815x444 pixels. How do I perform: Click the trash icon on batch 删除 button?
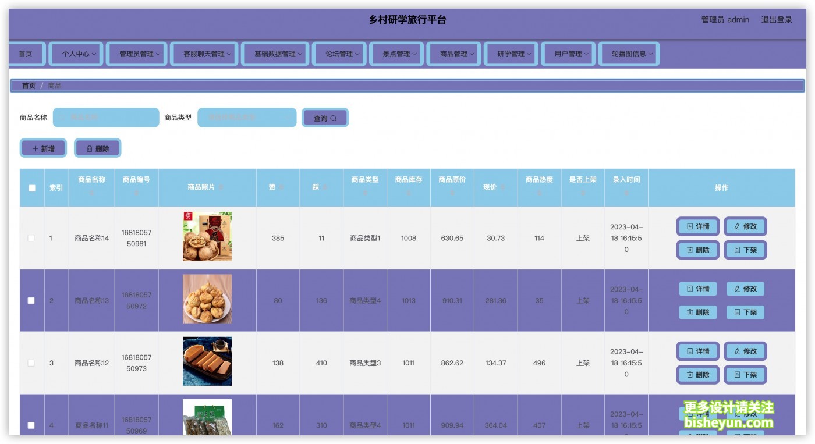click(90, 149)
